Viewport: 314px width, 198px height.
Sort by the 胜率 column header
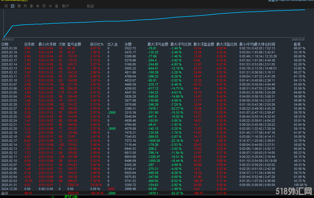point(297,44)
